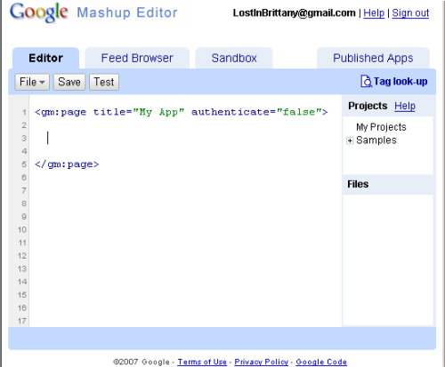445x367 pixels.
Task: Place cursor on empty line 3
Action: pos(185,138)
